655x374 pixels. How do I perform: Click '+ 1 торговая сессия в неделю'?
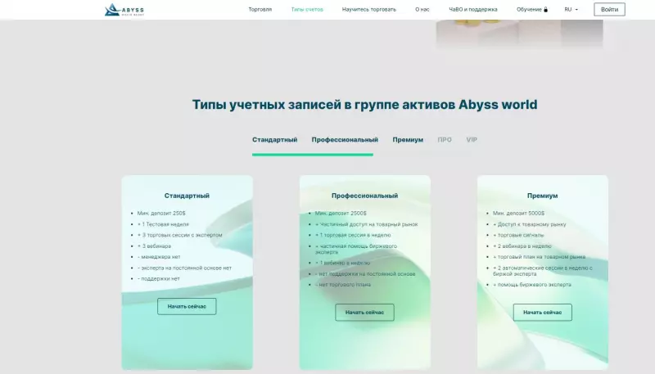tap(353, 235)
